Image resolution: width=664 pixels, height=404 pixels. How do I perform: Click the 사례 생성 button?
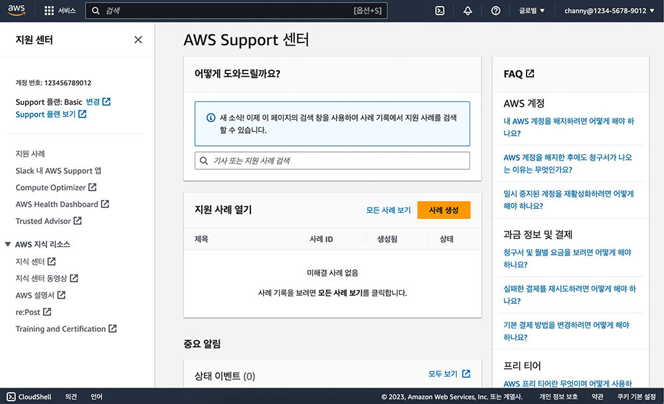pos(444,210)
